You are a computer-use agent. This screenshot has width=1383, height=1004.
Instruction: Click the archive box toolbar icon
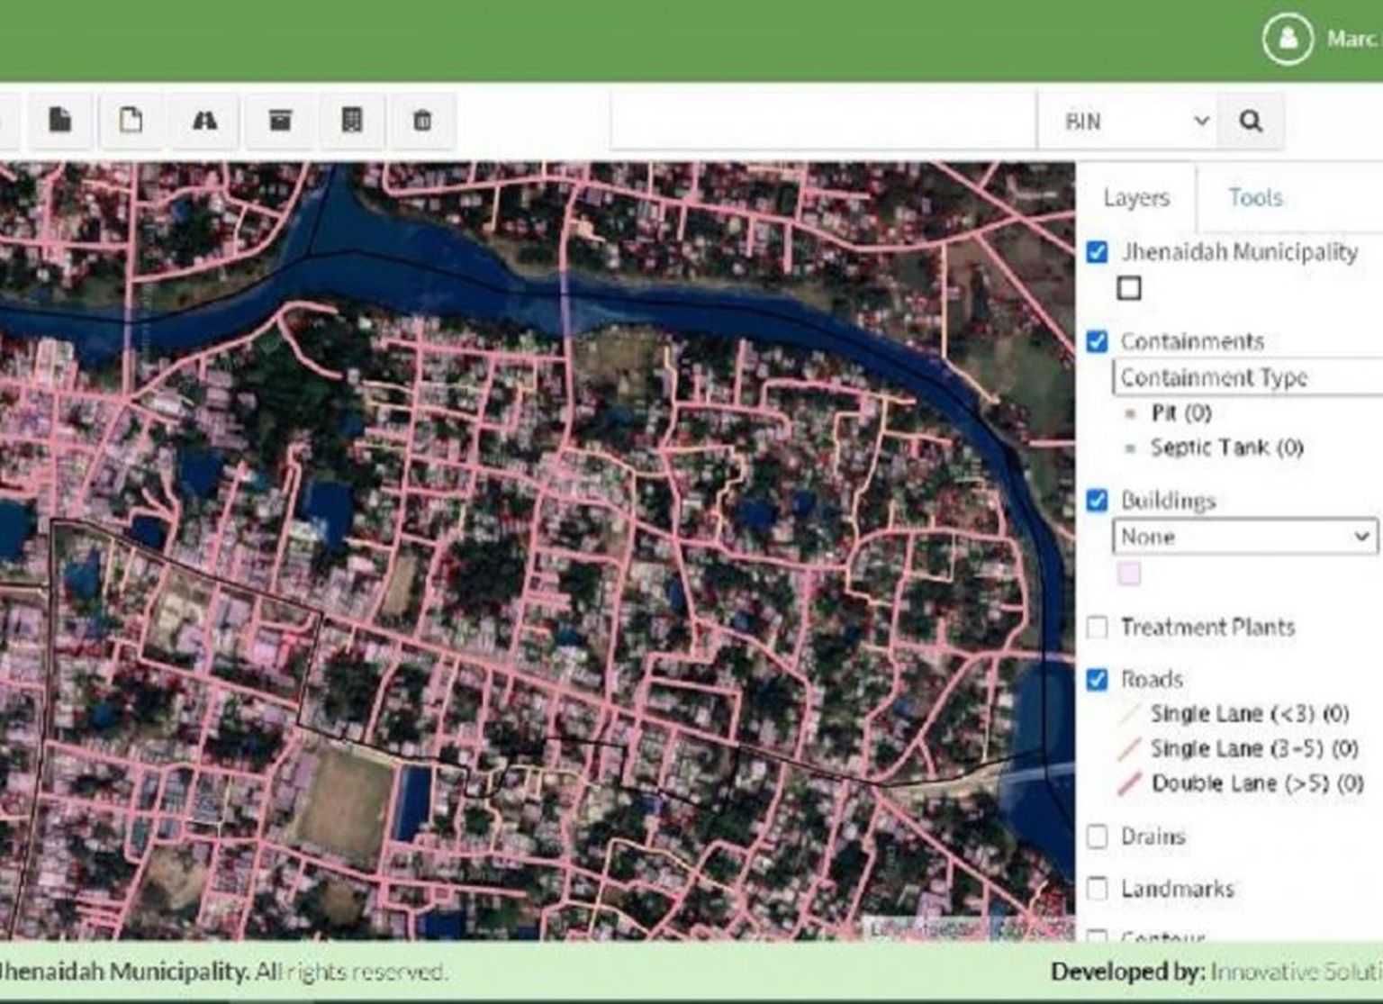(x=280, y=120)
